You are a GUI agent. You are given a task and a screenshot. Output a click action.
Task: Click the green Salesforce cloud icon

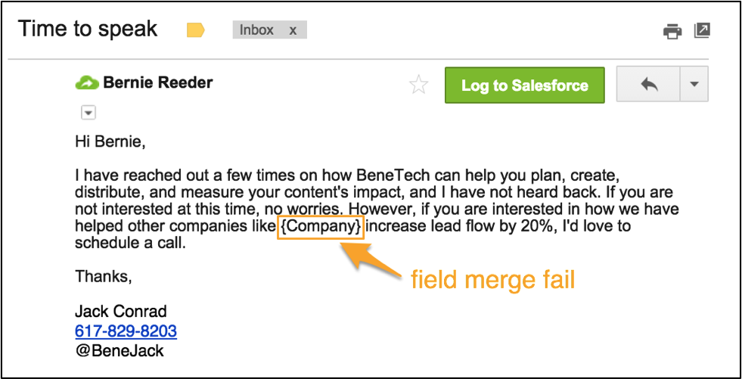tap(86, 82)
